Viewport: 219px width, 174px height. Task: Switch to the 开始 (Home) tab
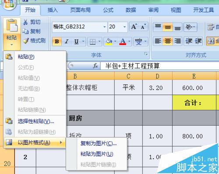coord(30,10)
